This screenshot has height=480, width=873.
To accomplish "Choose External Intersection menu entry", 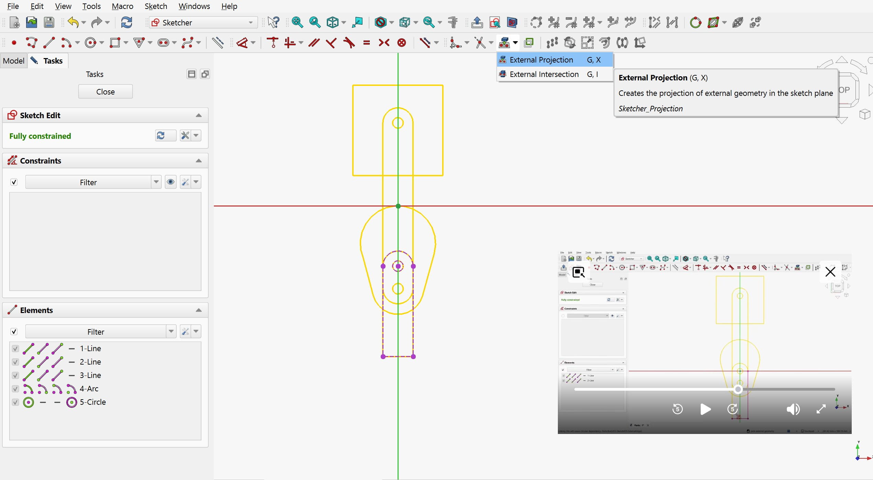I will tap(544, 74).
